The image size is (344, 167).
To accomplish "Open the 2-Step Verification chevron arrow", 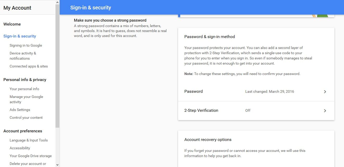I will pos(325,111).
